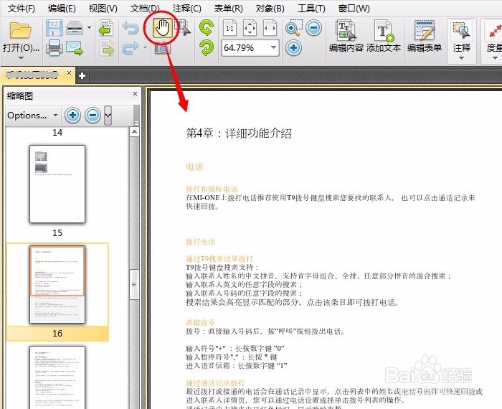
Task: Open the 表单(R) menu
Action: 228,8
